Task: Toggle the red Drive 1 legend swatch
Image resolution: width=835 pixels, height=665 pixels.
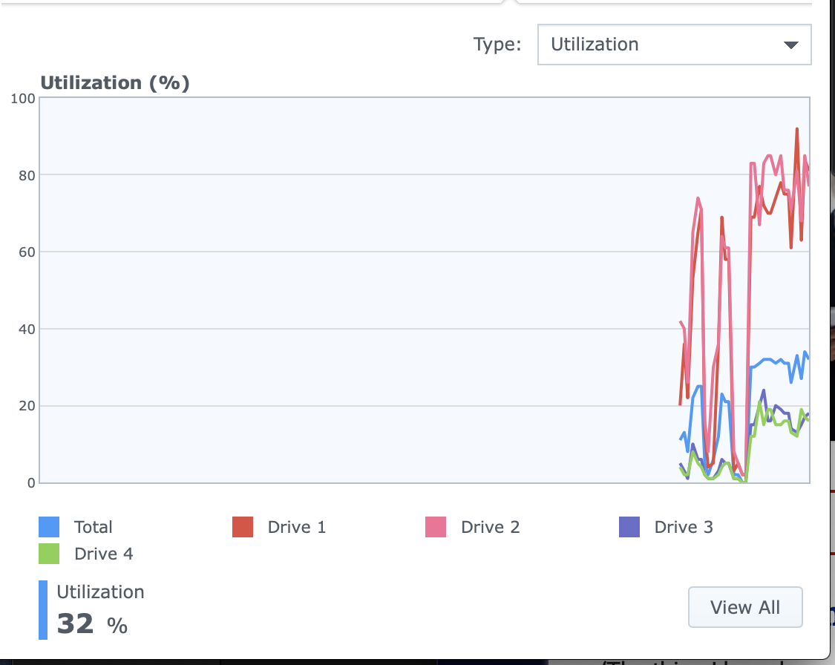Action: 243,527
